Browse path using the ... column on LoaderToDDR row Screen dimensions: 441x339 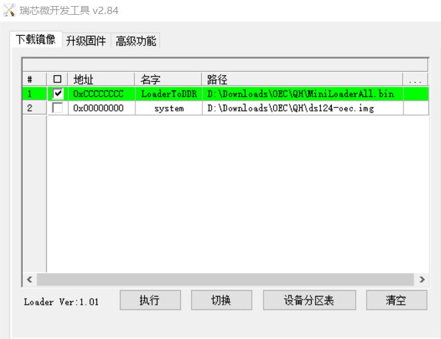[x=415, y=94]
